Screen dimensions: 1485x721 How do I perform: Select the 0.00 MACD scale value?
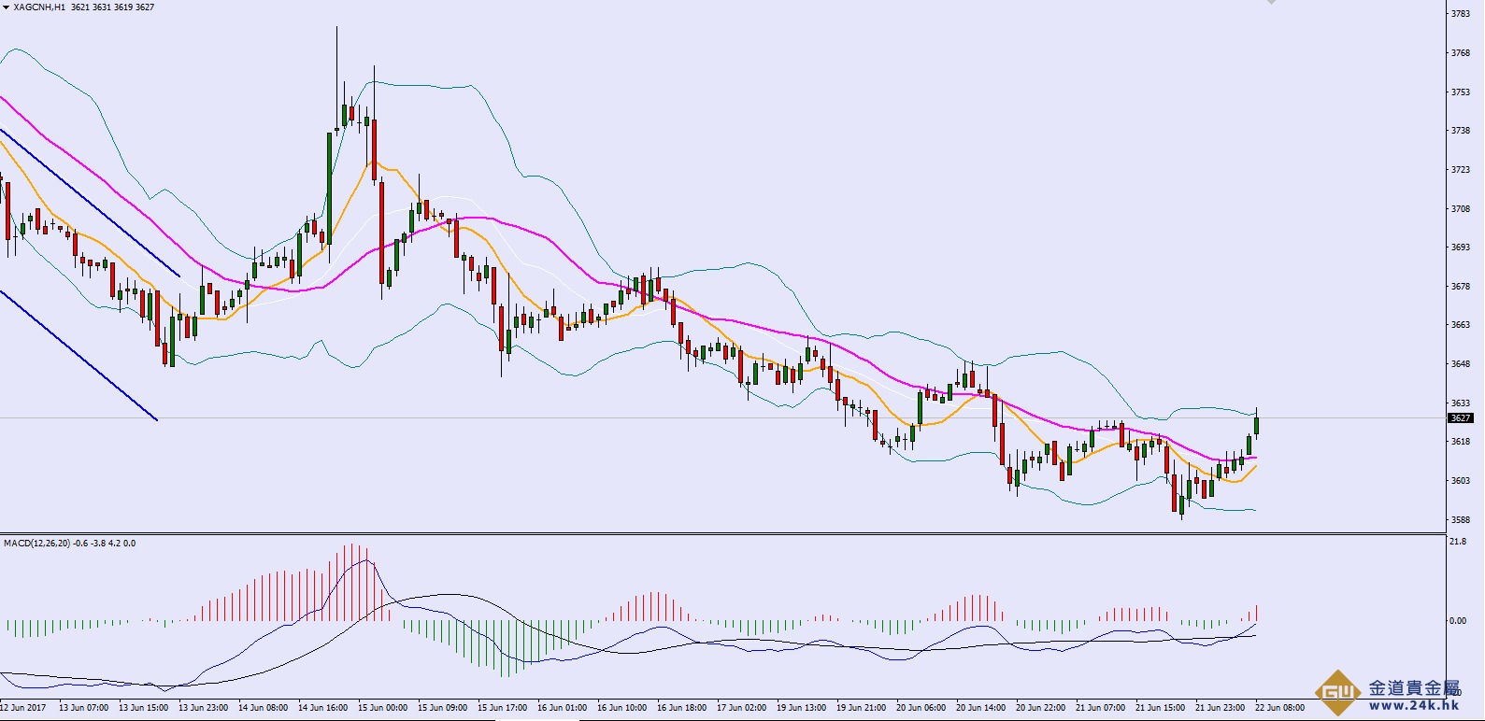tap(1459, 621)
